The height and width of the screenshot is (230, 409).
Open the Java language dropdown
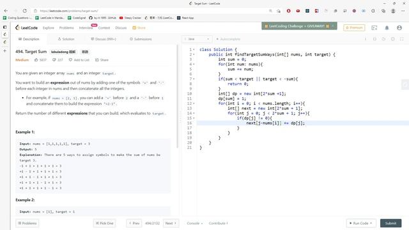(197, 39)
